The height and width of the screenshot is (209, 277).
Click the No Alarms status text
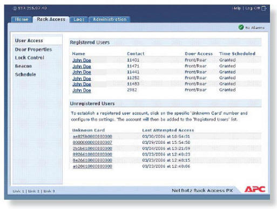tap(255, 27)
